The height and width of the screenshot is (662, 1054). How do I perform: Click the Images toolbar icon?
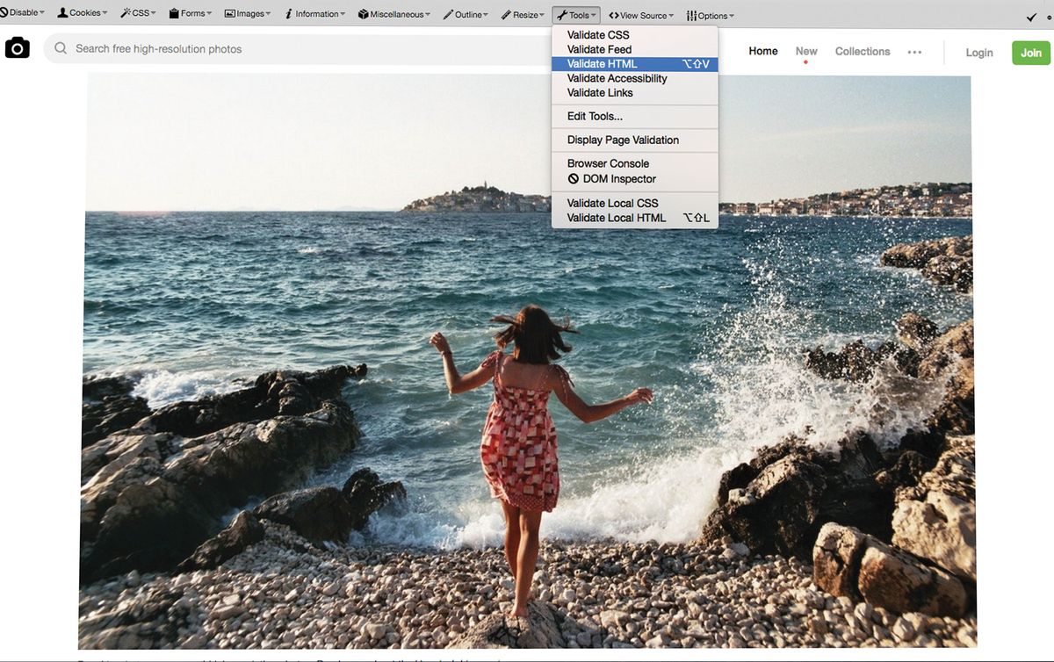[x=228, y=13]
